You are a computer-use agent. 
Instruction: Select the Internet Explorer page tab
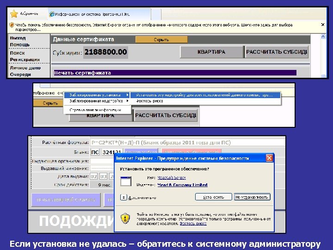click(99, 14)
